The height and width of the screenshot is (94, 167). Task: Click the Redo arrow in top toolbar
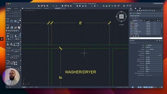click(x=56, y=6)
